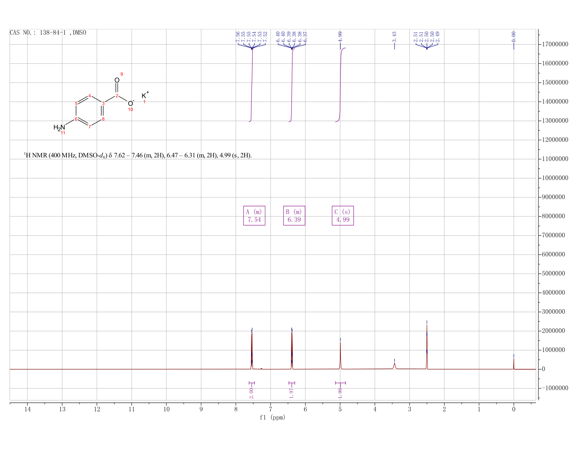Click atom number 4 on the benzene ring
Image resolution: width=584 pixels, height=451 pixels.
click(90, 96)
